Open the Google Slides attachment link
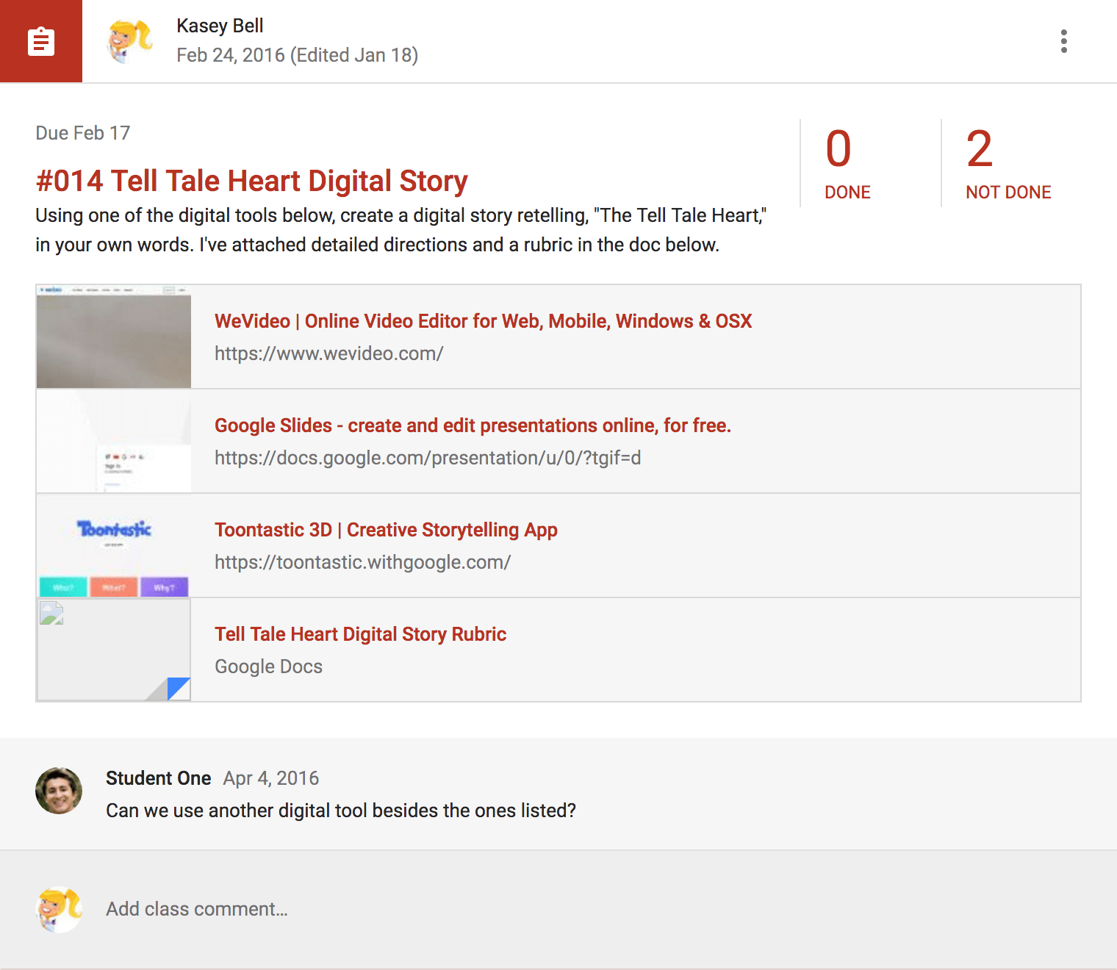 473,425
